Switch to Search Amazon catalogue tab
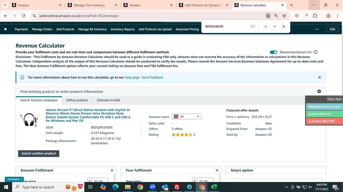 [x=39, y=100]
